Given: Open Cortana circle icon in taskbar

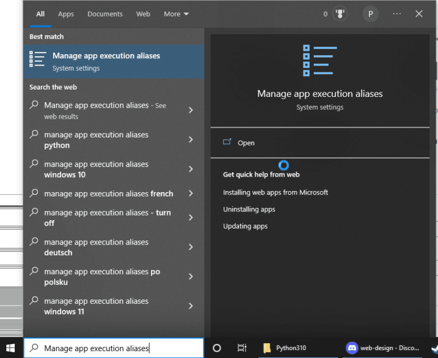Looking at the screenshot, I should (x=217, y=348).
